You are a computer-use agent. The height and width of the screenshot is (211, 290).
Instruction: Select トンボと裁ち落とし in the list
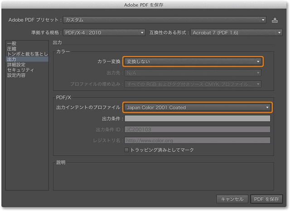pos(27,54)
